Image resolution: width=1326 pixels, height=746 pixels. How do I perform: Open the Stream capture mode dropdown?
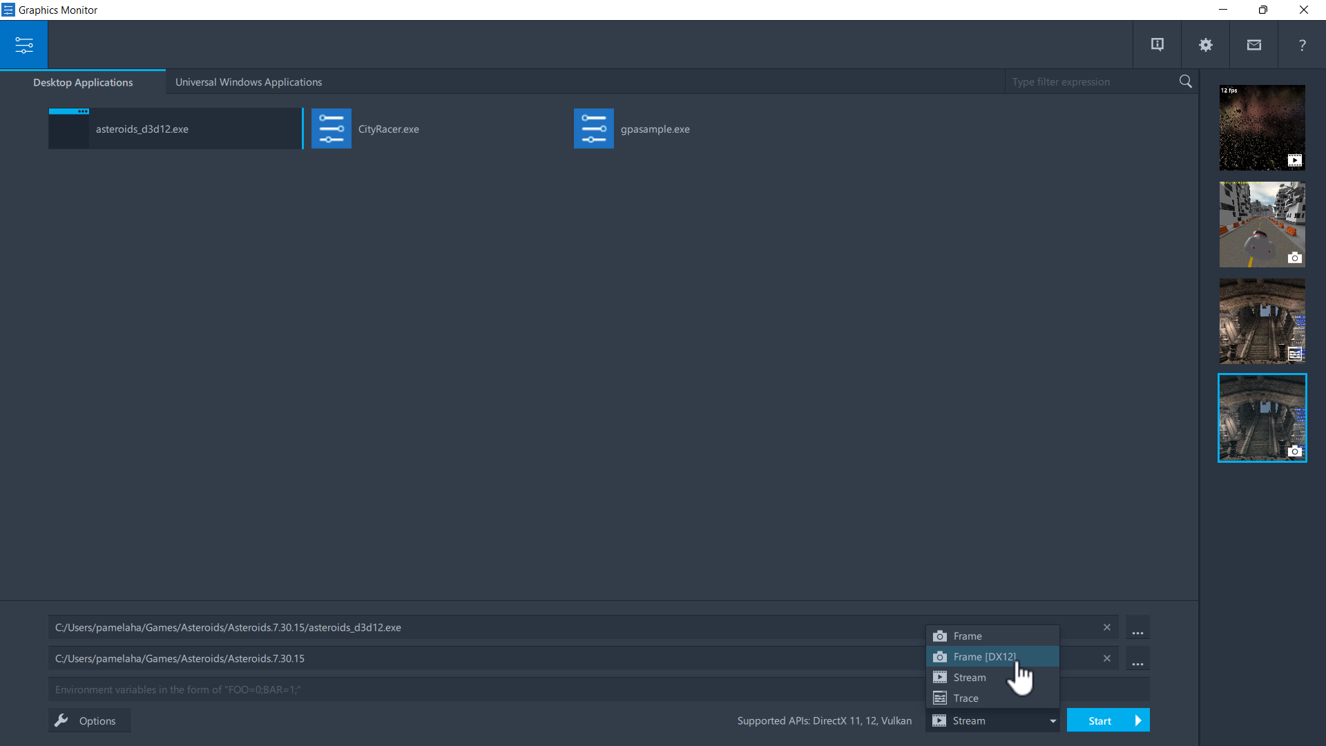(1050, 720)
